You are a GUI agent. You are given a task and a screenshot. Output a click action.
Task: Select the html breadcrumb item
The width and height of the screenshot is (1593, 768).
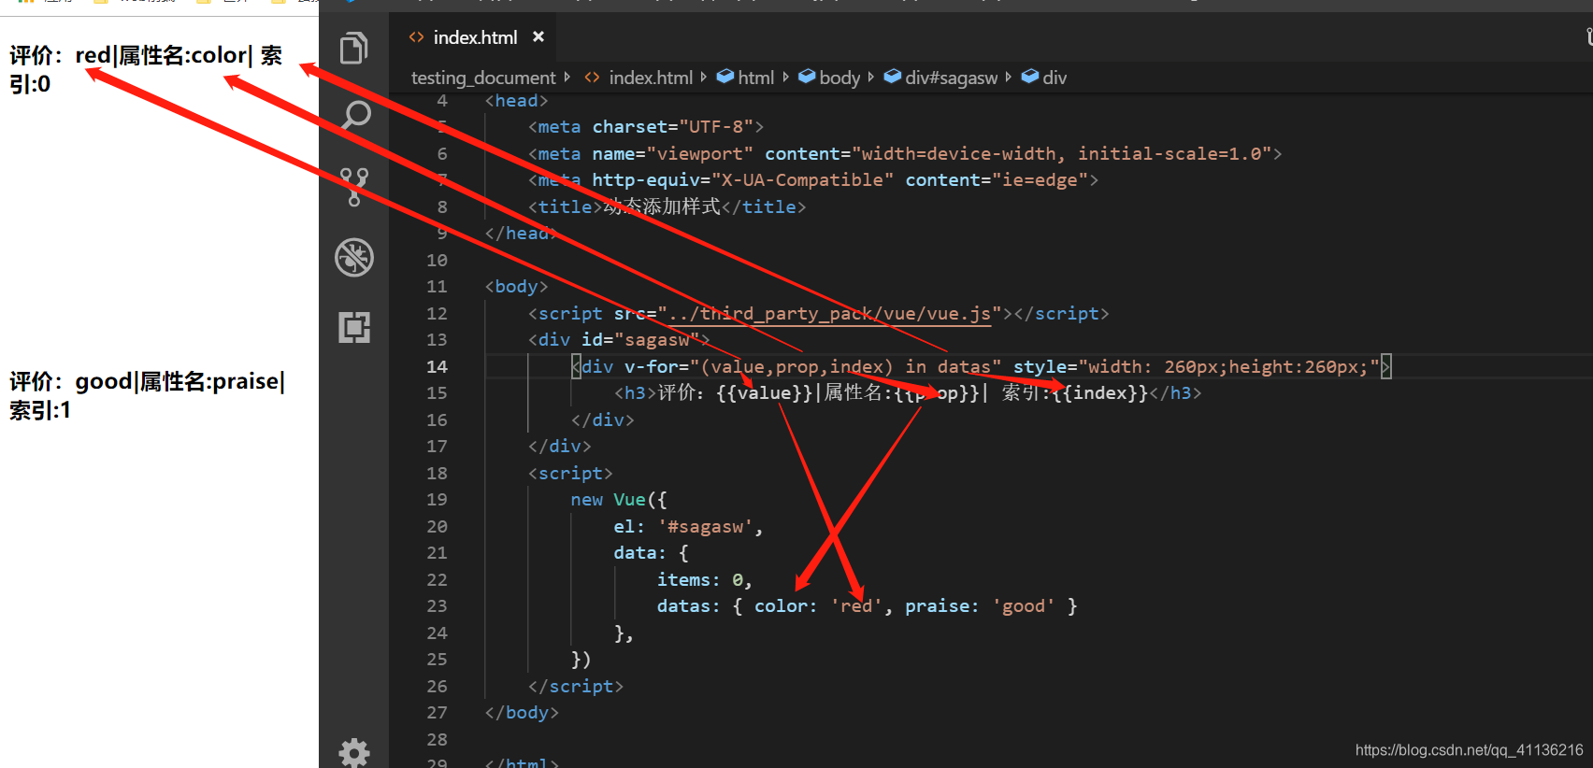[755, 78]
